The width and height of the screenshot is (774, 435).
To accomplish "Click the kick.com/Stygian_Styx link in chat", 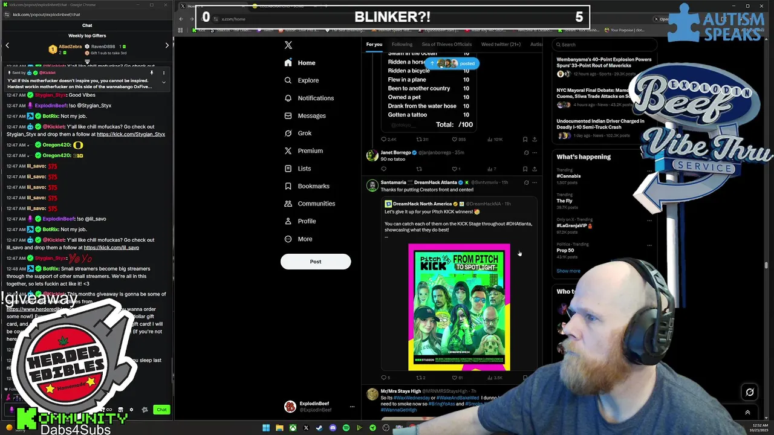I will point(131,134).
